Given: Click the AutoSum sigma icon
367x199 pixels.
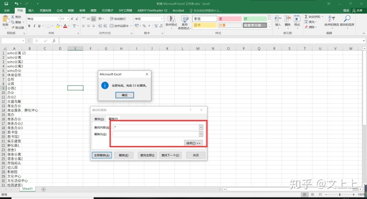Looking at the screenshot, I should click(306, 17).
